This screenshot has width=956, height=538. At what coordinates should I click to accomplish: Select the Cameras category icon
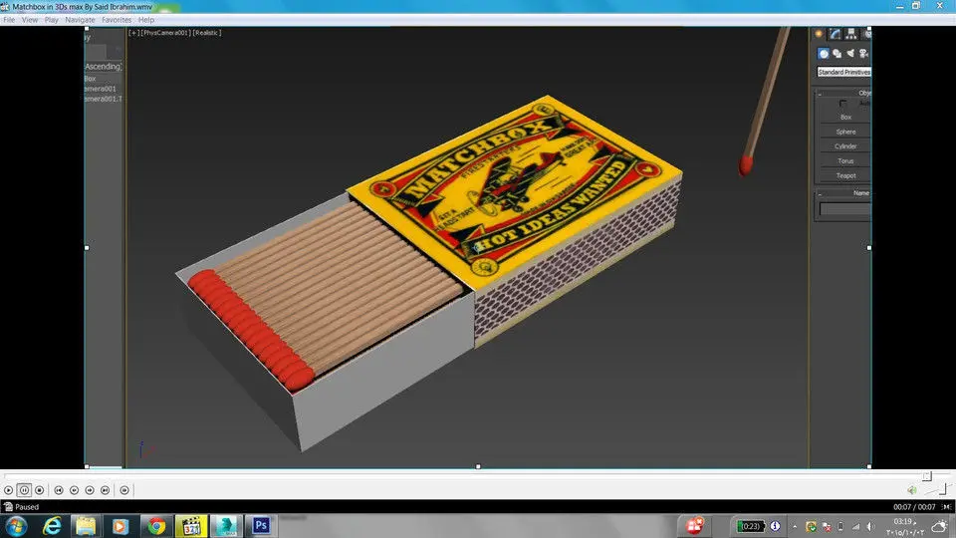[x=863, y=54]
